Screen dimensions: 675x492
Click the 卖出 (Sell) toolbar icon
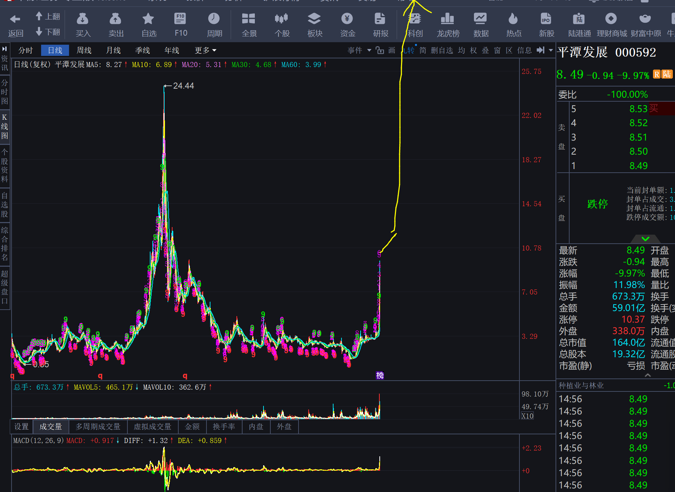116,24
